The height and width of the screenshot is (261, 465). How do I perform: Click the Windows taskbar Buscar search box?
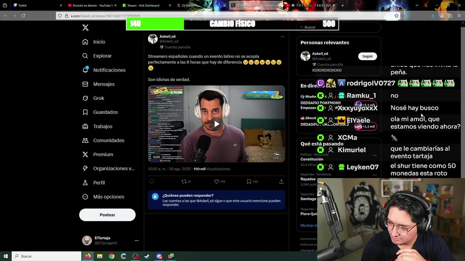click(46, 256)
